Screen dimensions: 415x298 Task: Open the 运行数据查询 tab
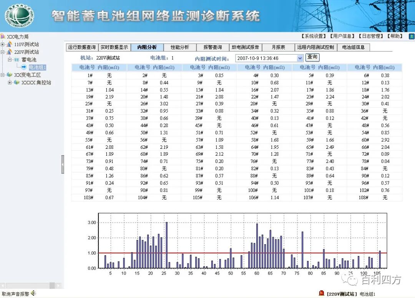coord(82,47)
